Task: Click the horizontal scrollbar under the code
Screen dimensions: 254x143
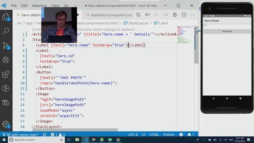Action: tap(75, 130)
